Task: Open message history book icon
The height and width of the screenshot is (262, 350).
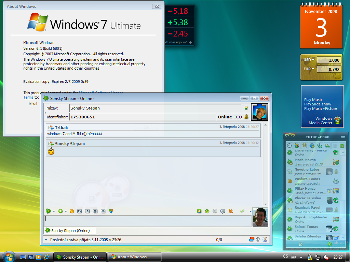Action: 207,211
